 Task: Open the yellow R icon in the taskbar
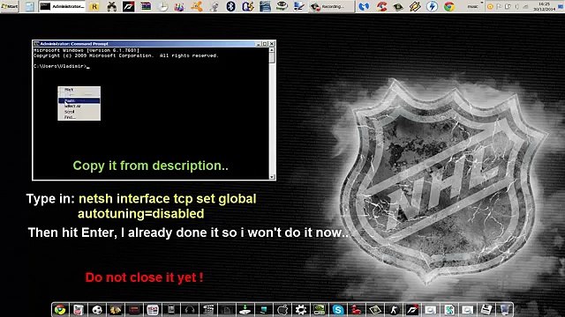click(x=94, y=6)
